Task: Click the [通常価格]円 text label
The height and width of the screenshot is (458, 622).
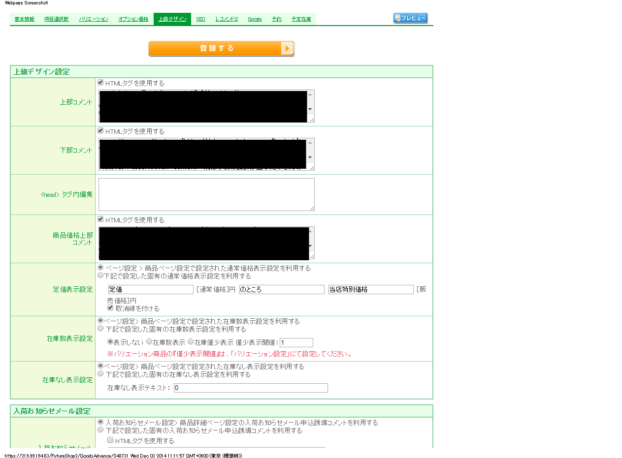Action: (216, 290)
